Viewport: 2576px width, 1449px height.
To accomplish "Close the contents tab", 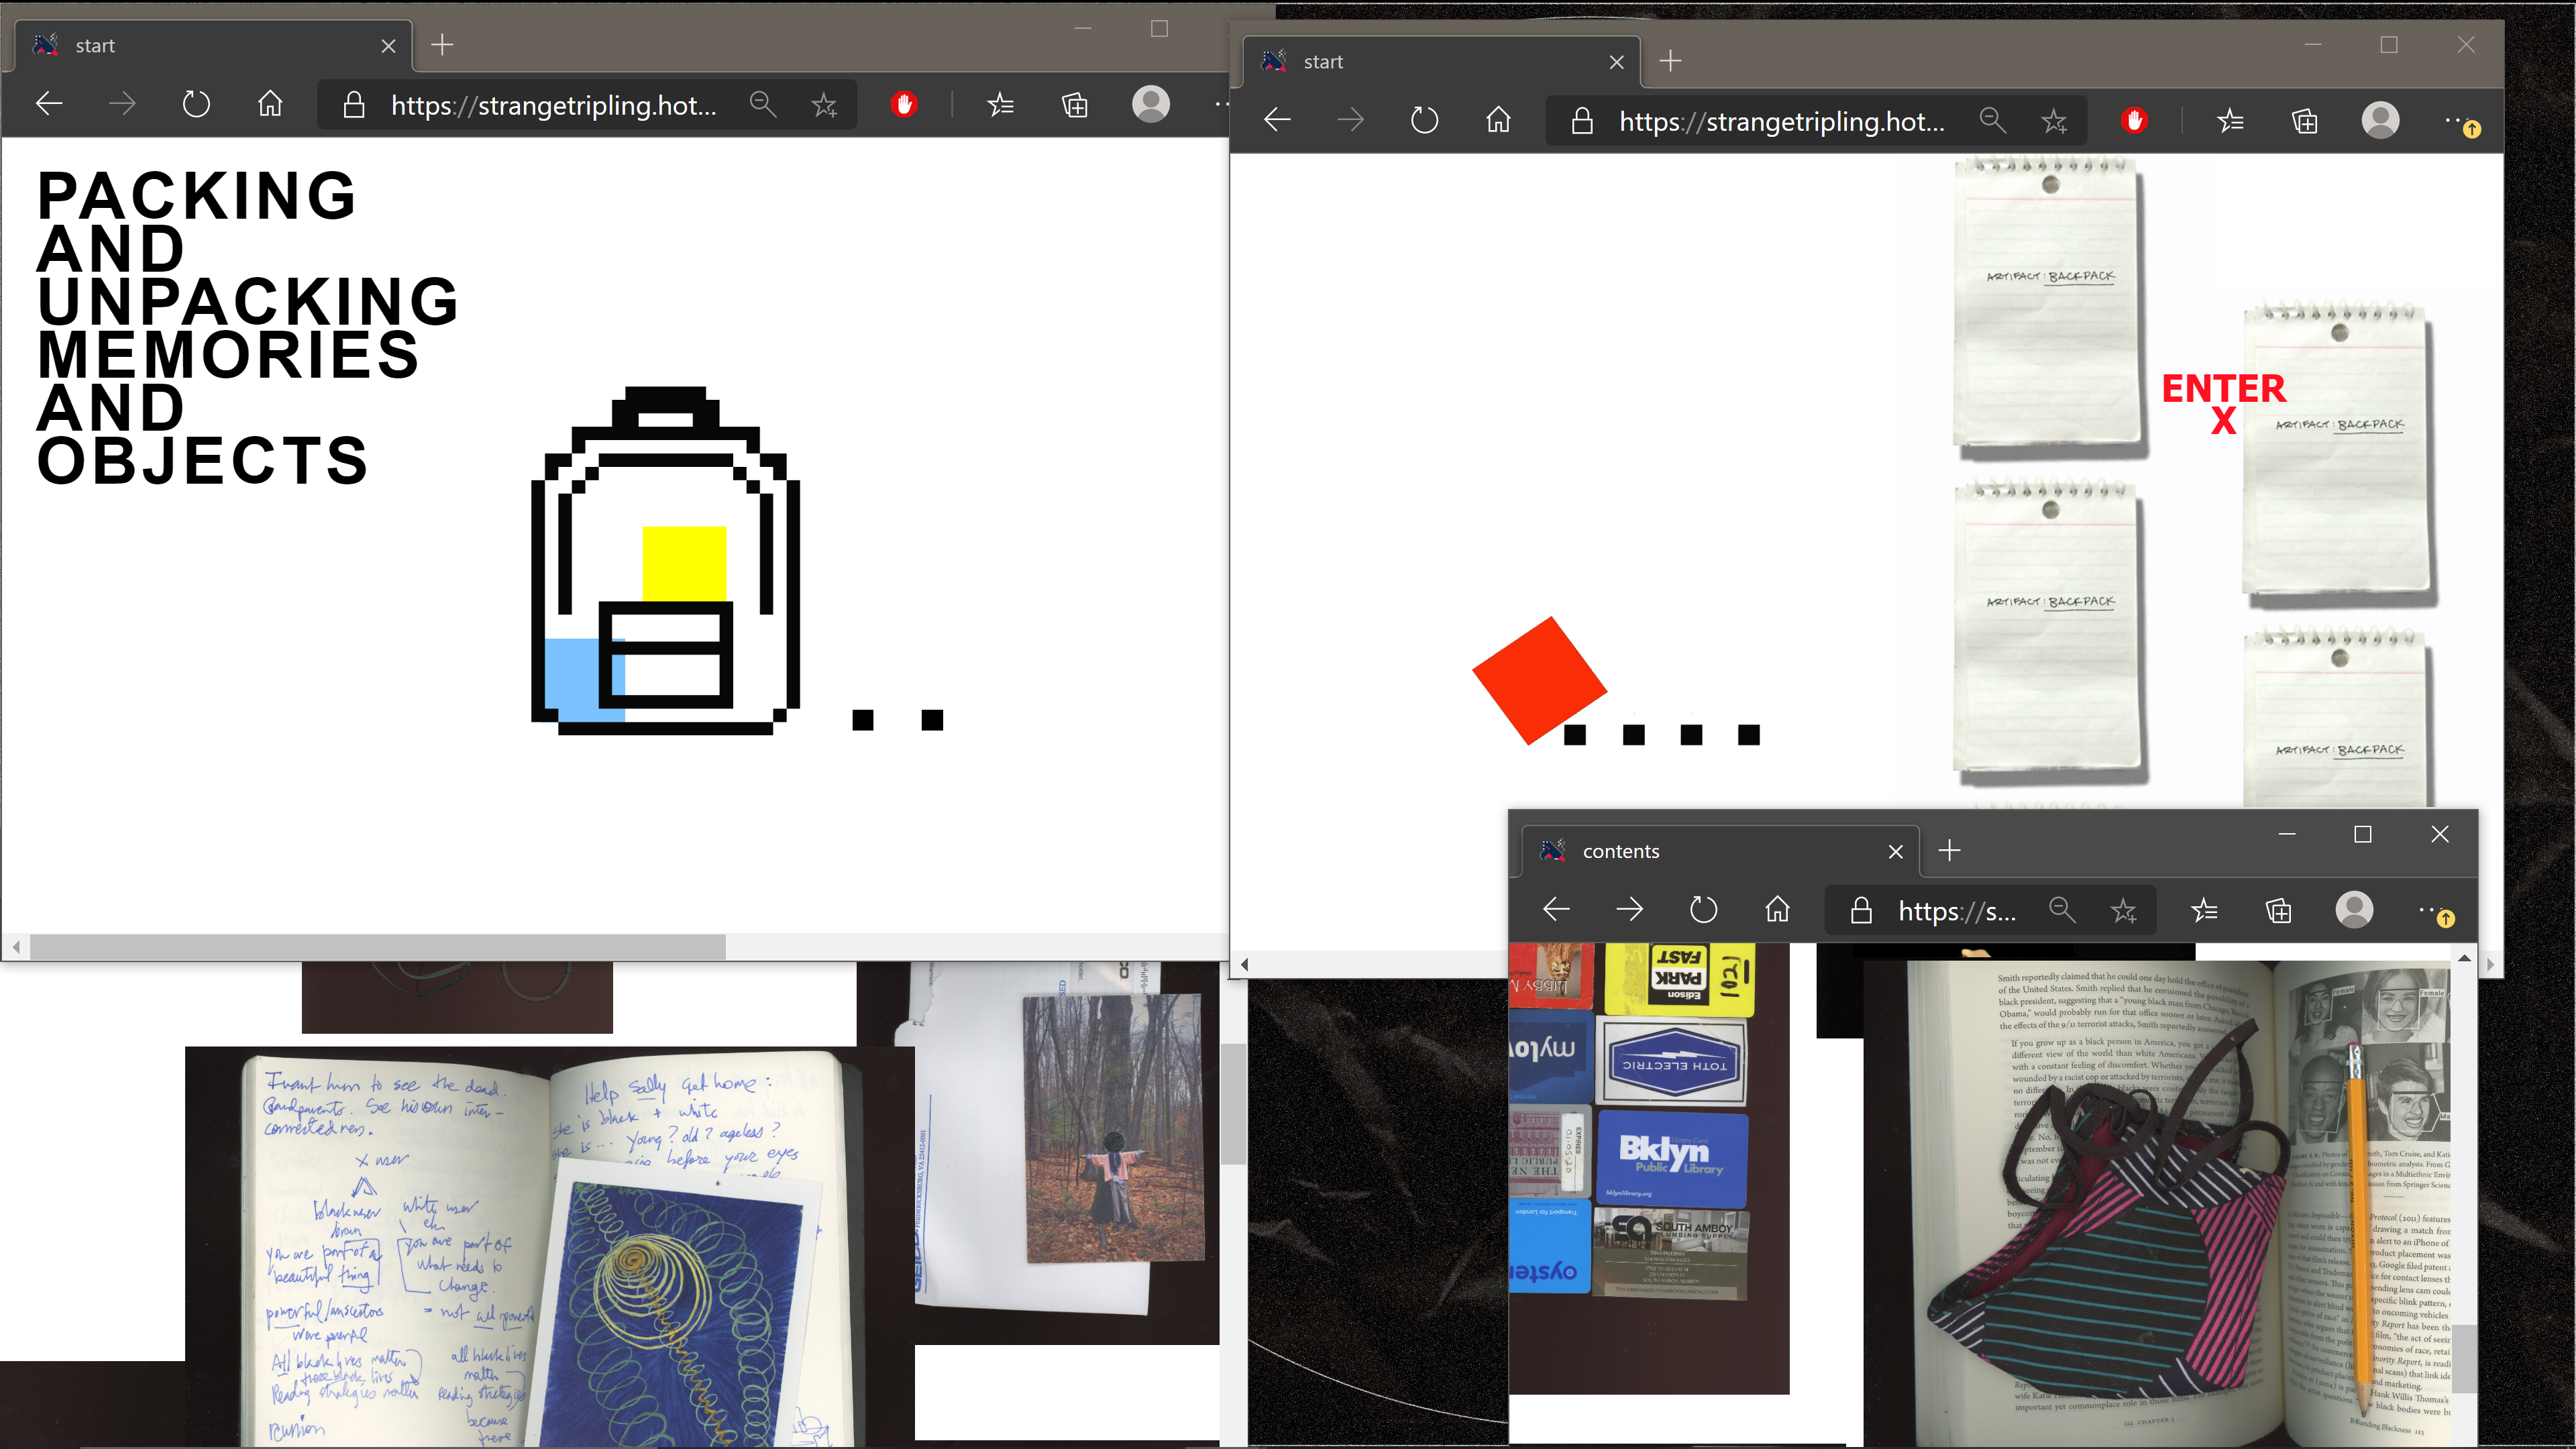I will tap(1896, 852).
